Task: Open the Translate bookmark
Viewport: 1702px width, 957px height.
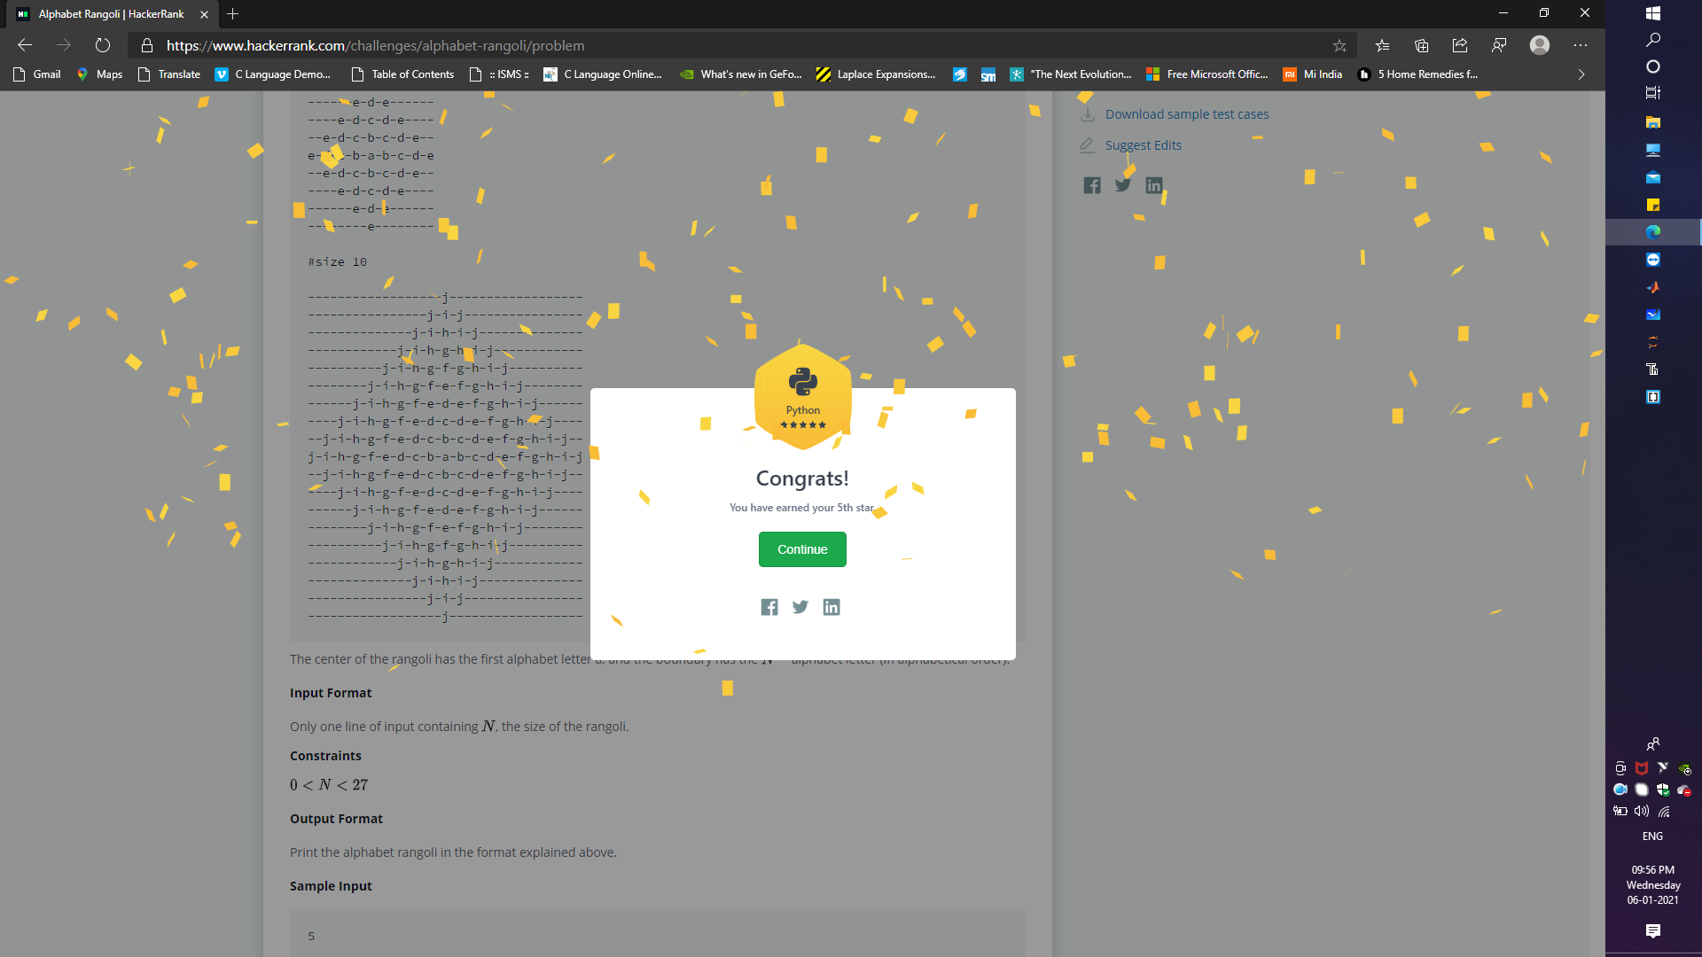Action: coord(169,74)
